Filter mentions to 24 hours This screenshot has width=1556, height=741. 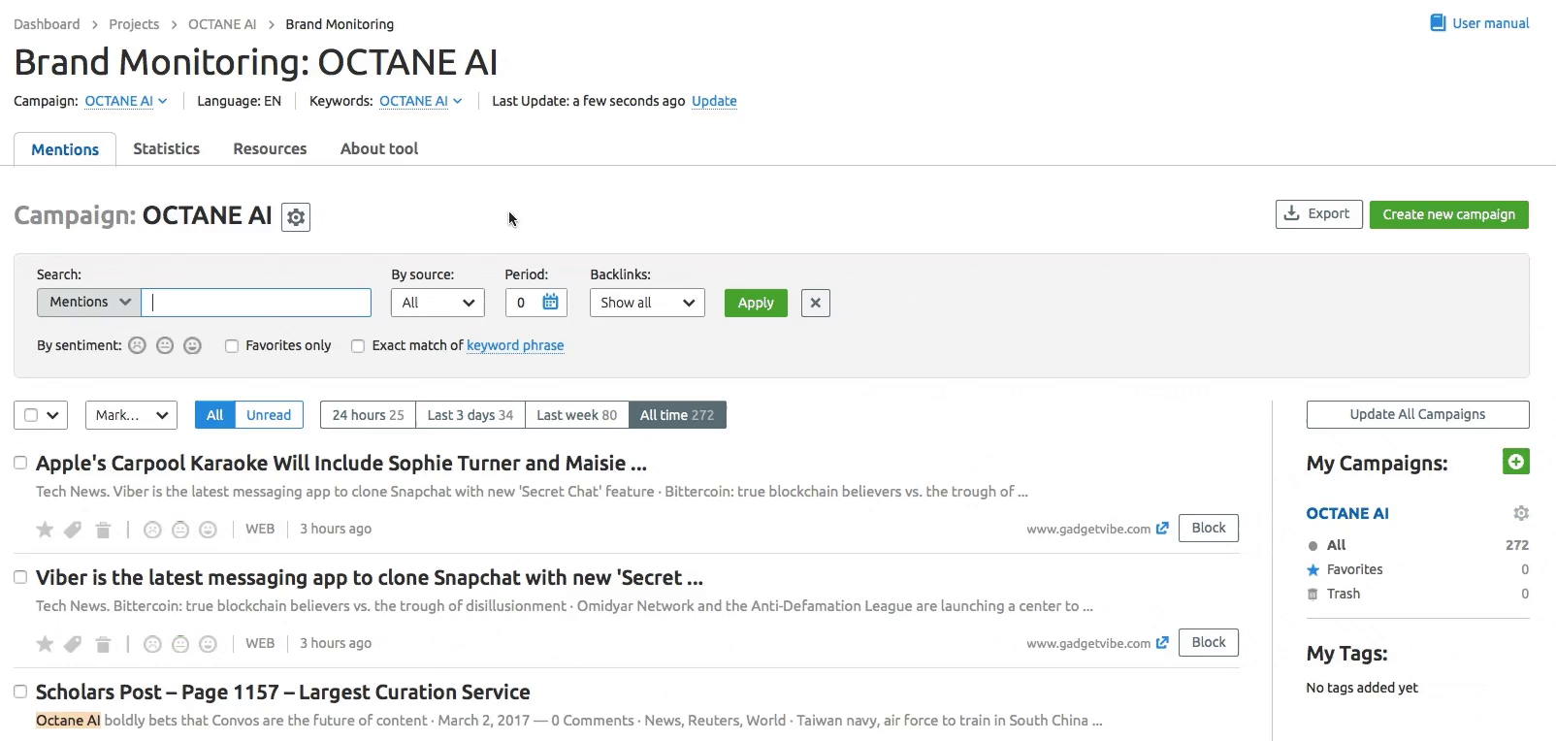[368, 415]
